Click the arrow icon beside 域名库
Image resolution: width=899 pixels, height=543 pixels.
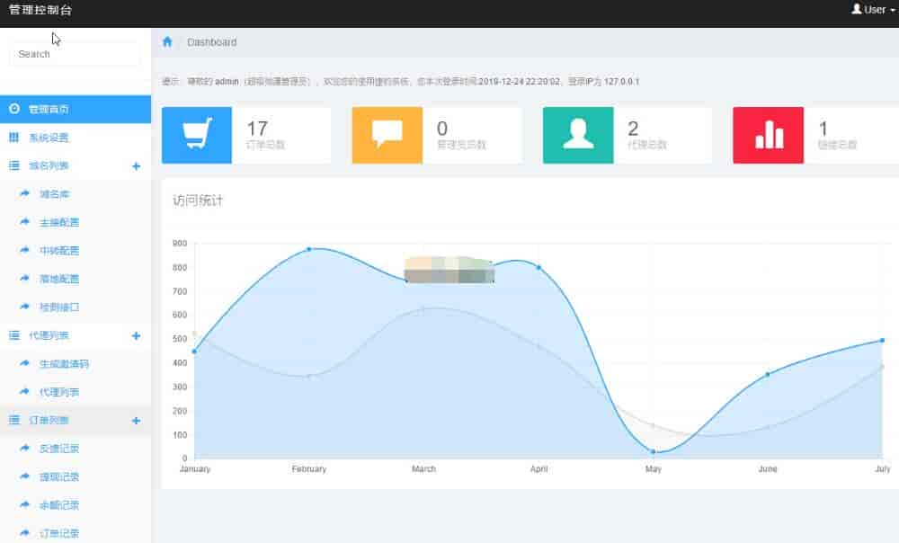tap(25, 194)
